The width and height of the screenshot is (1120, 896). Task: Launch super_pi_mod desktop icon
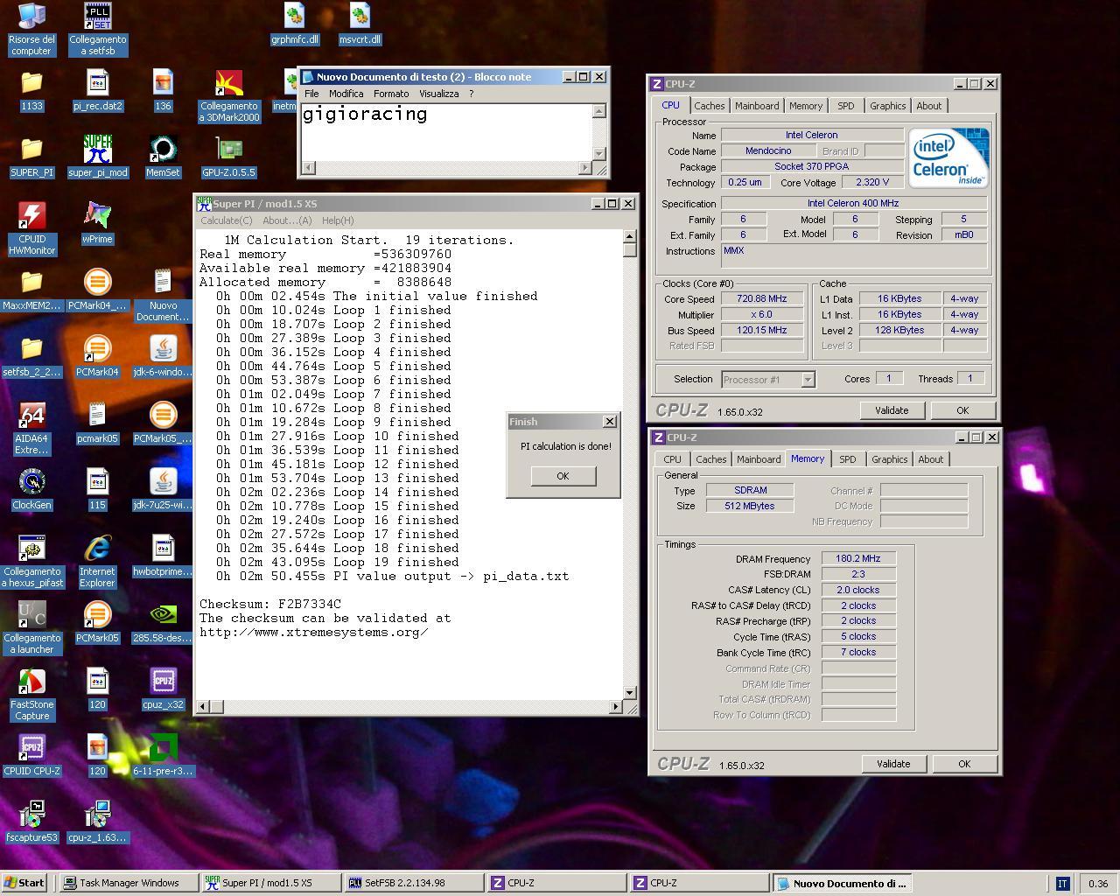[x=97, y=157]
